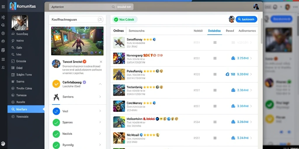Click the green check icon in Noc Cdesk badge

point(116,19)
